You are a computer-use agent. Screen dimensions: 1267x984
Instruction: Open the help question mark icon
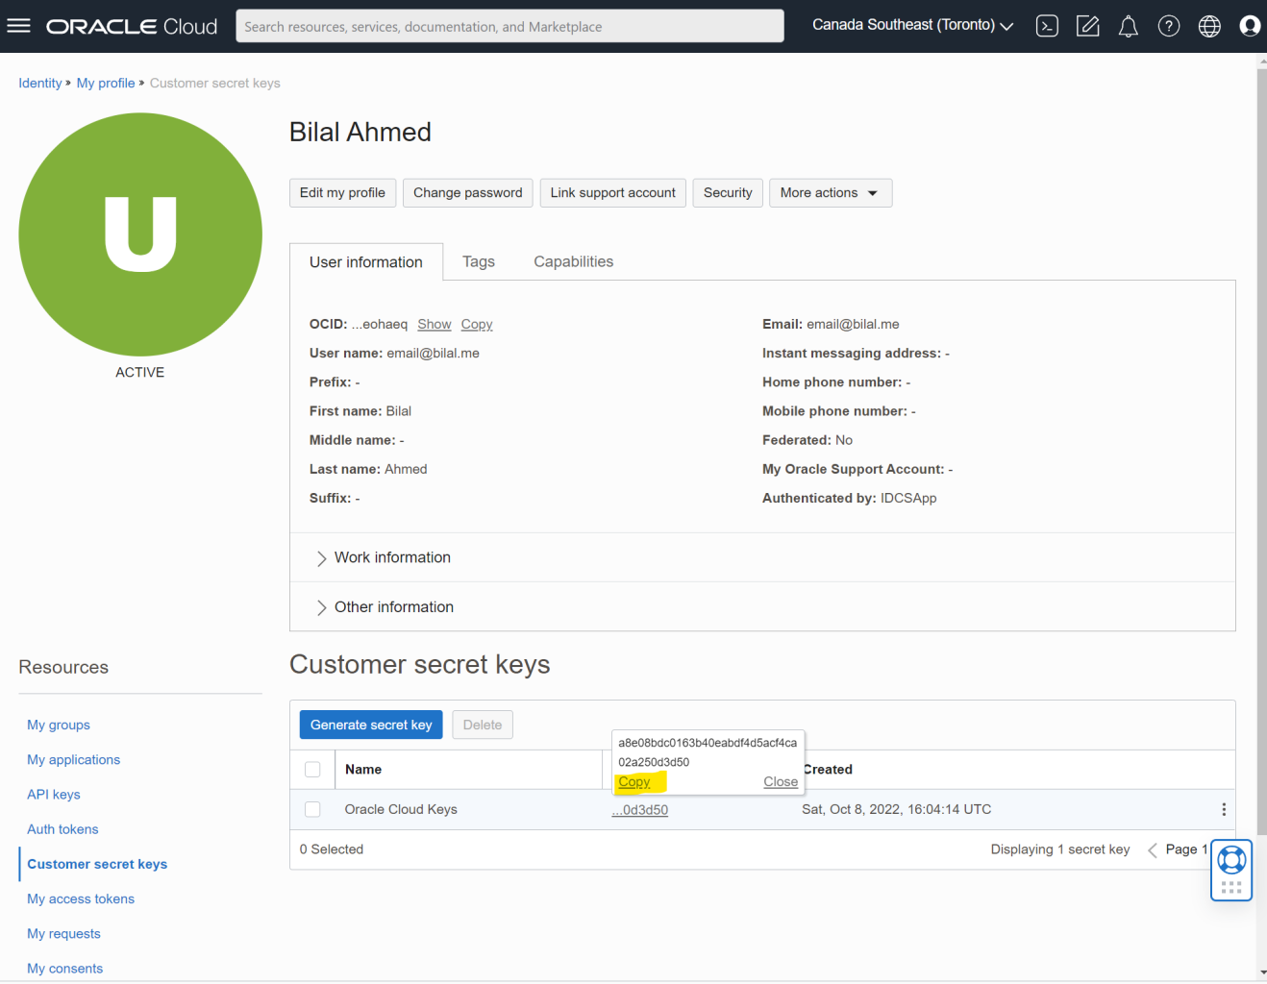(x=1169, y=26)
